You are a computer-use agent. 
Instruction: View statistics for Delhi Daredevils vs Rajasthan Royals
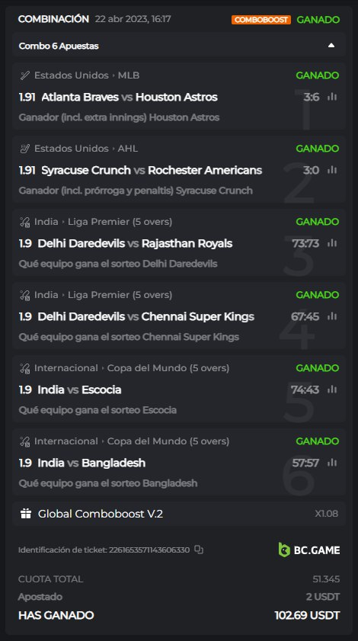pos(332,243)
